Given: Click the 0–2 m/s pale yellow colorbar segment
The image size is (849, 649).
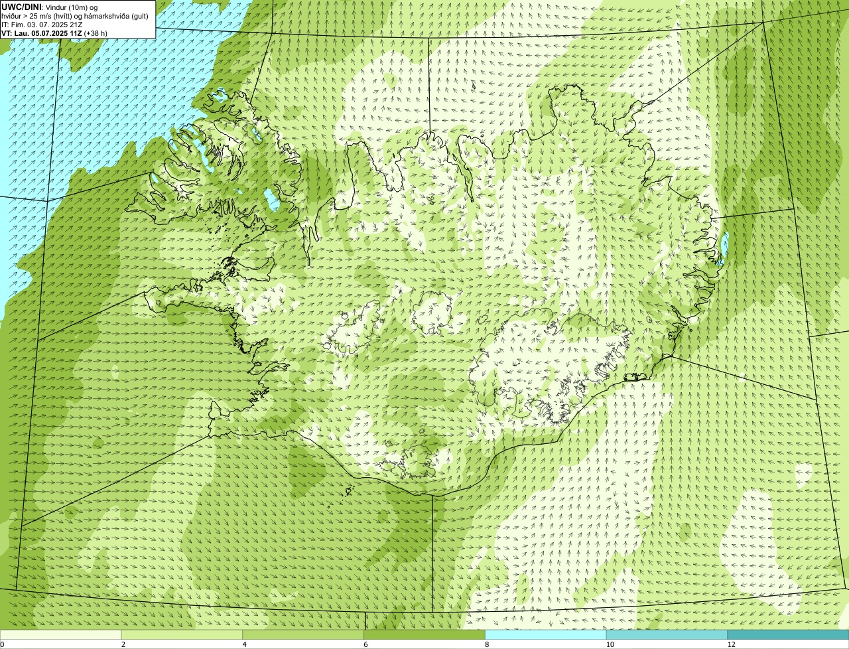Looking at the screenshot, I should click(x=61, y=634).
